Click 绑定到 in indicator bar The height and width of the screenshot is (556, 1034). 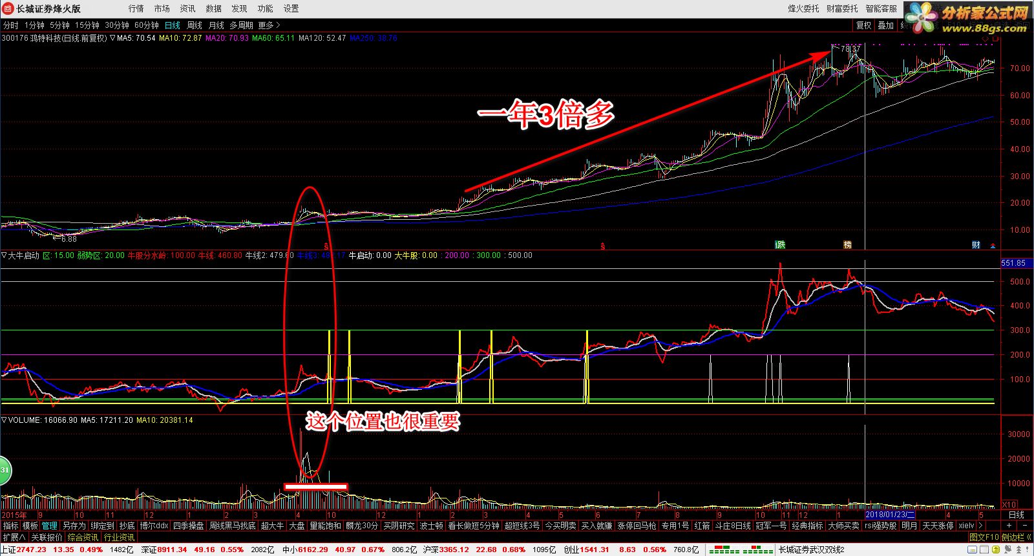(102, 526)
